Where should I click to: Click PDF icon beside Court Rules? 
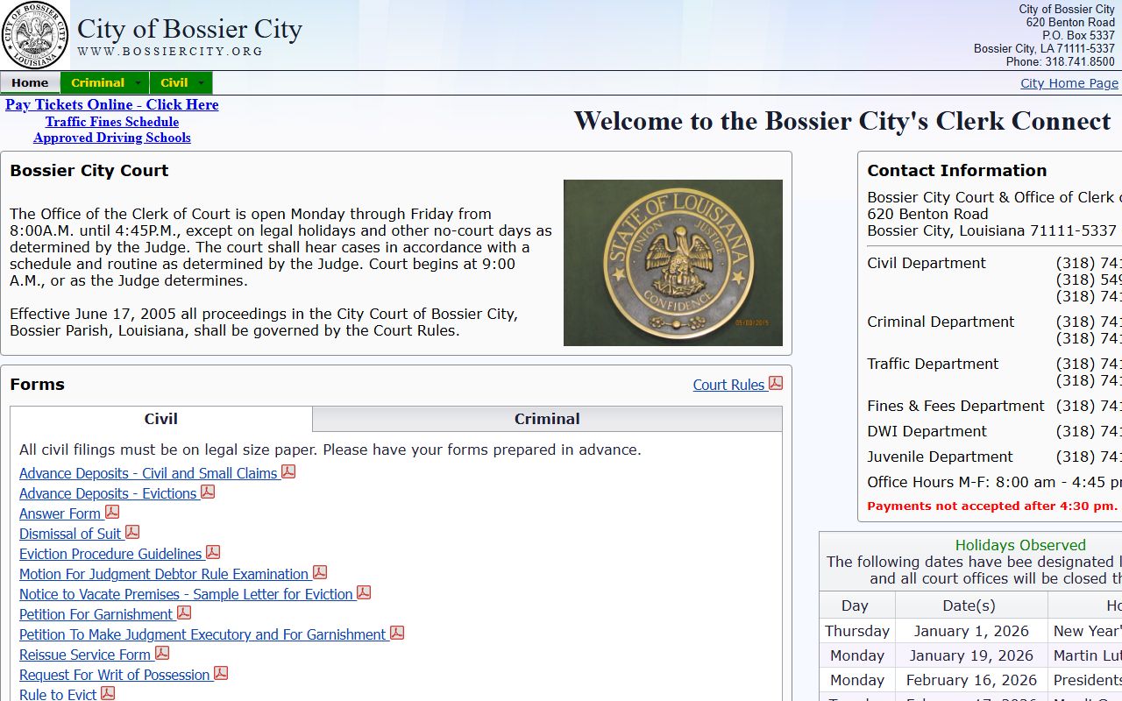coord(776,383)
